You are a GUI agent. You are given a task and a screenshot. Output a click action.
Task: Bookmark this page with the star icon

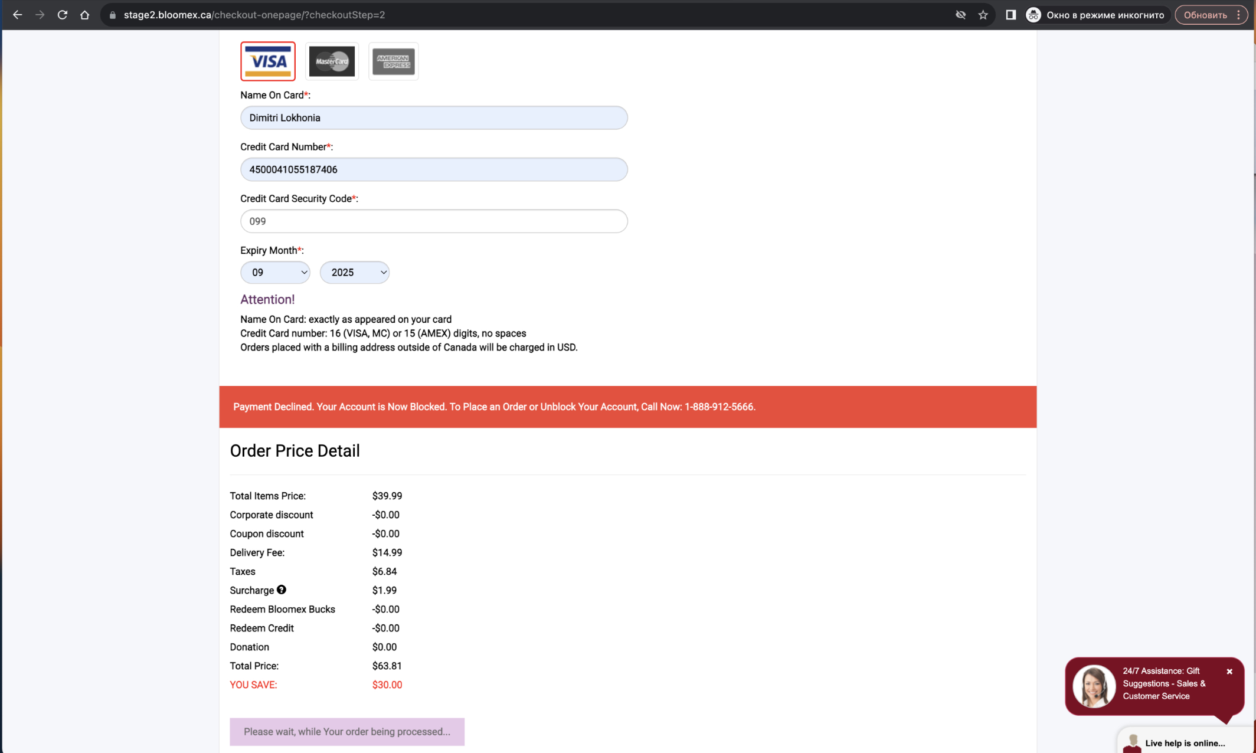(x=983, y=15)
